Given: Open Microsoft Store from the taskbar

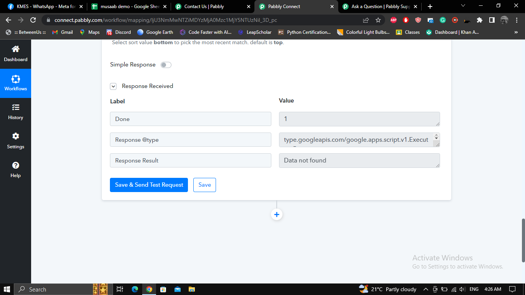Looking at the screenshot, I should [163, 289].
